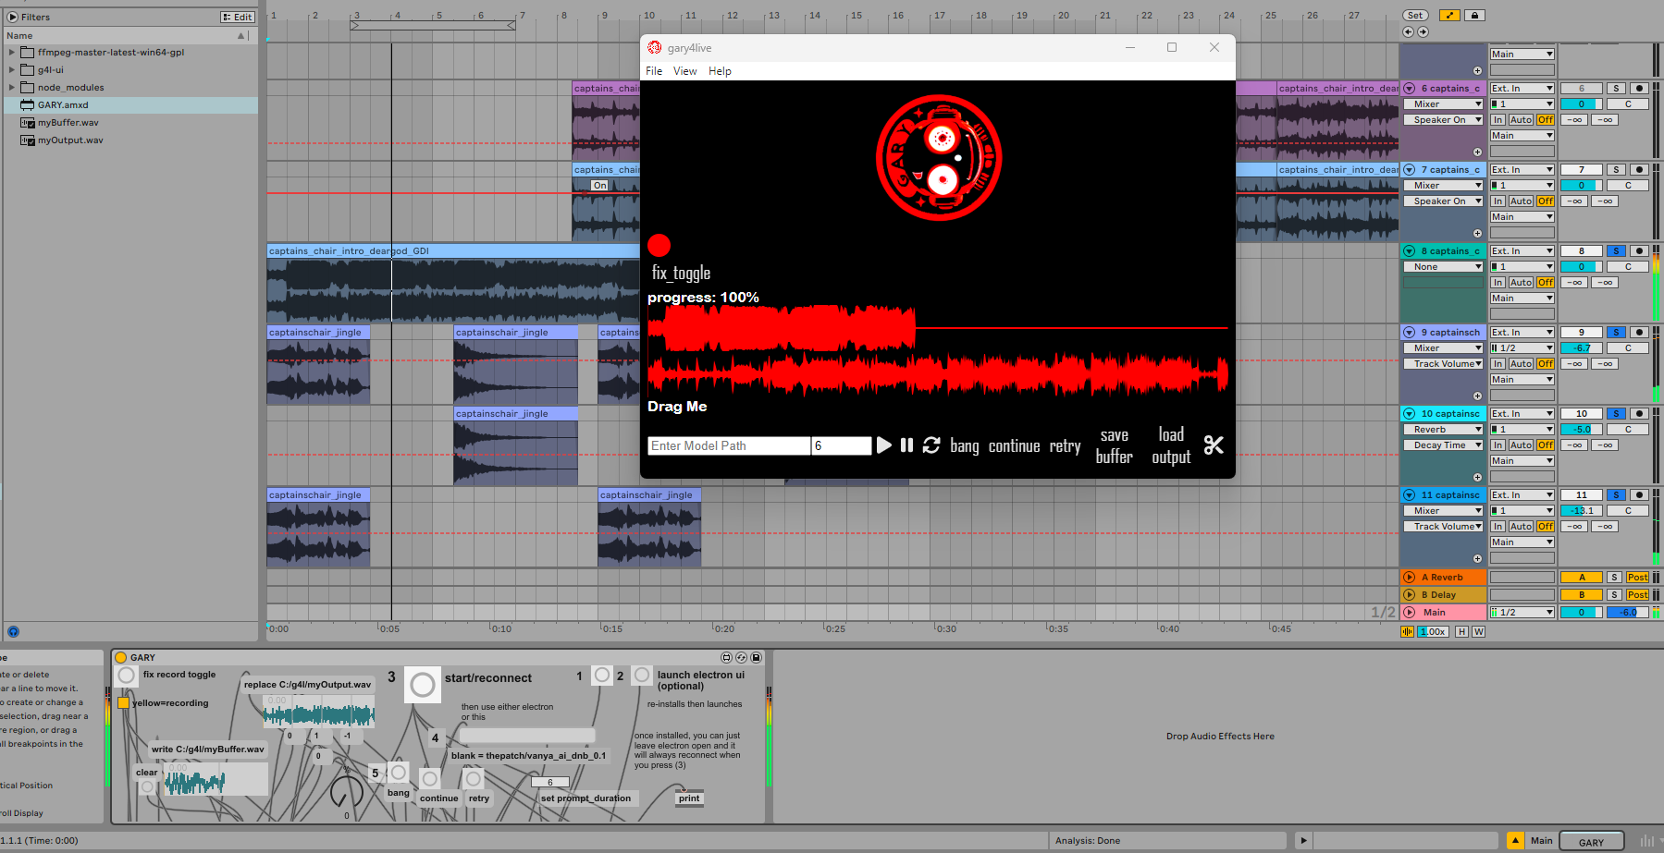Toggle Post button on A Reverb return
This screenshot has width=1664, height=853.
(1637, 578)
